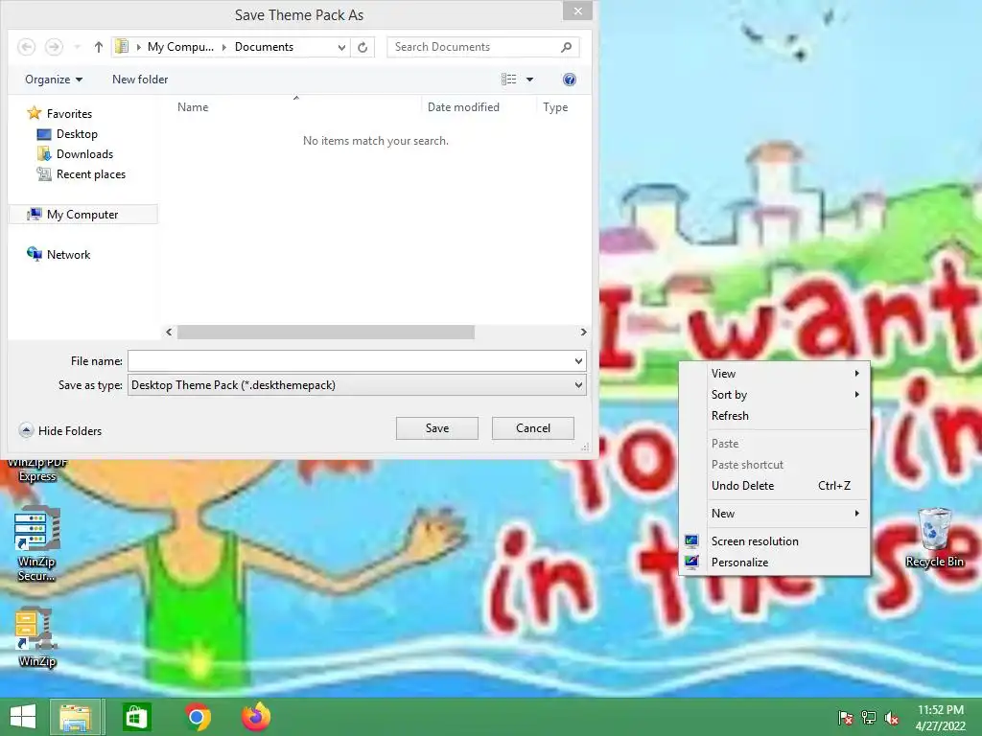Click the Cancel button
Viewport: 982px width, 736px height.
tap(533, 428)
